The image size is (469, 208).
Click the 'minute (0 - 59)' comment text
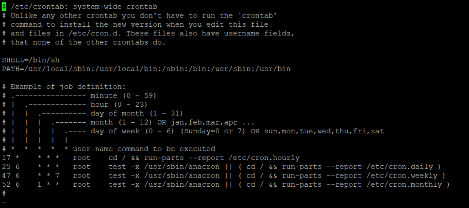tap(123, 96)
